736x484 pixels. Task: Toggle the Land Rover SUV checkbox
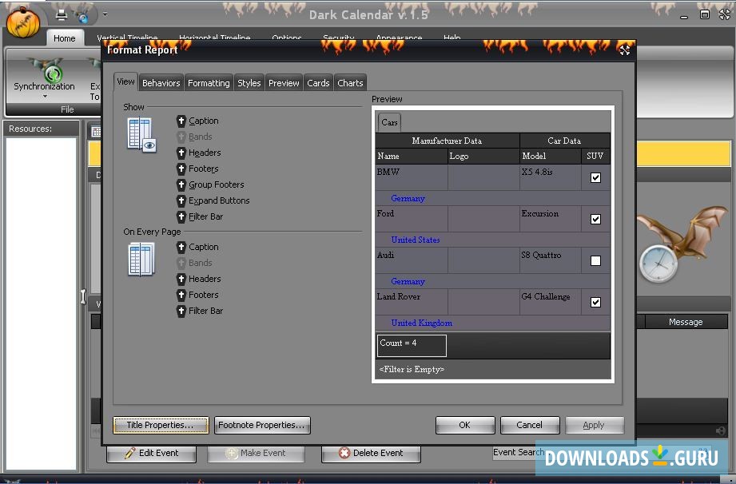tap(595, 302)
